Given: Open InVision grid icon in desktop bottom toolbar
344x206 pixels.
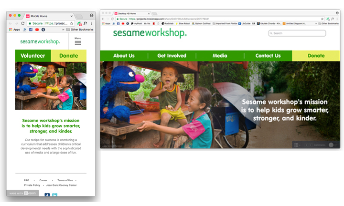Looking at the screenshot, I should pos(296,145).
